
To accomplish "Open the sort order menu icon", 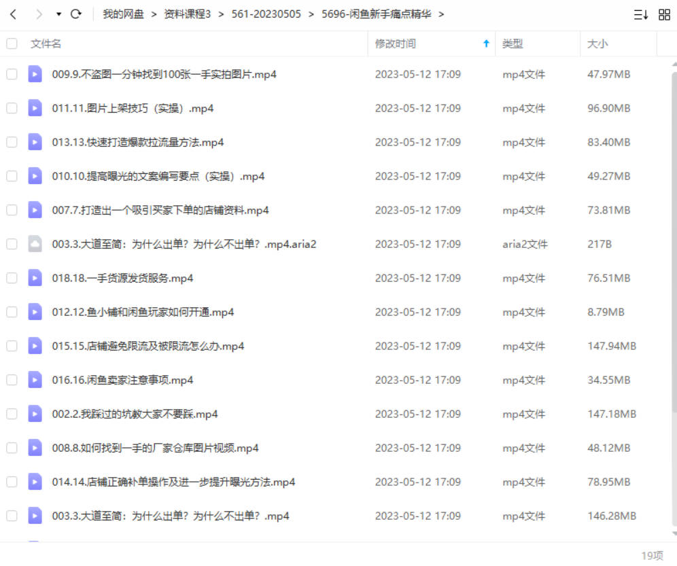I will click(641, 15).
